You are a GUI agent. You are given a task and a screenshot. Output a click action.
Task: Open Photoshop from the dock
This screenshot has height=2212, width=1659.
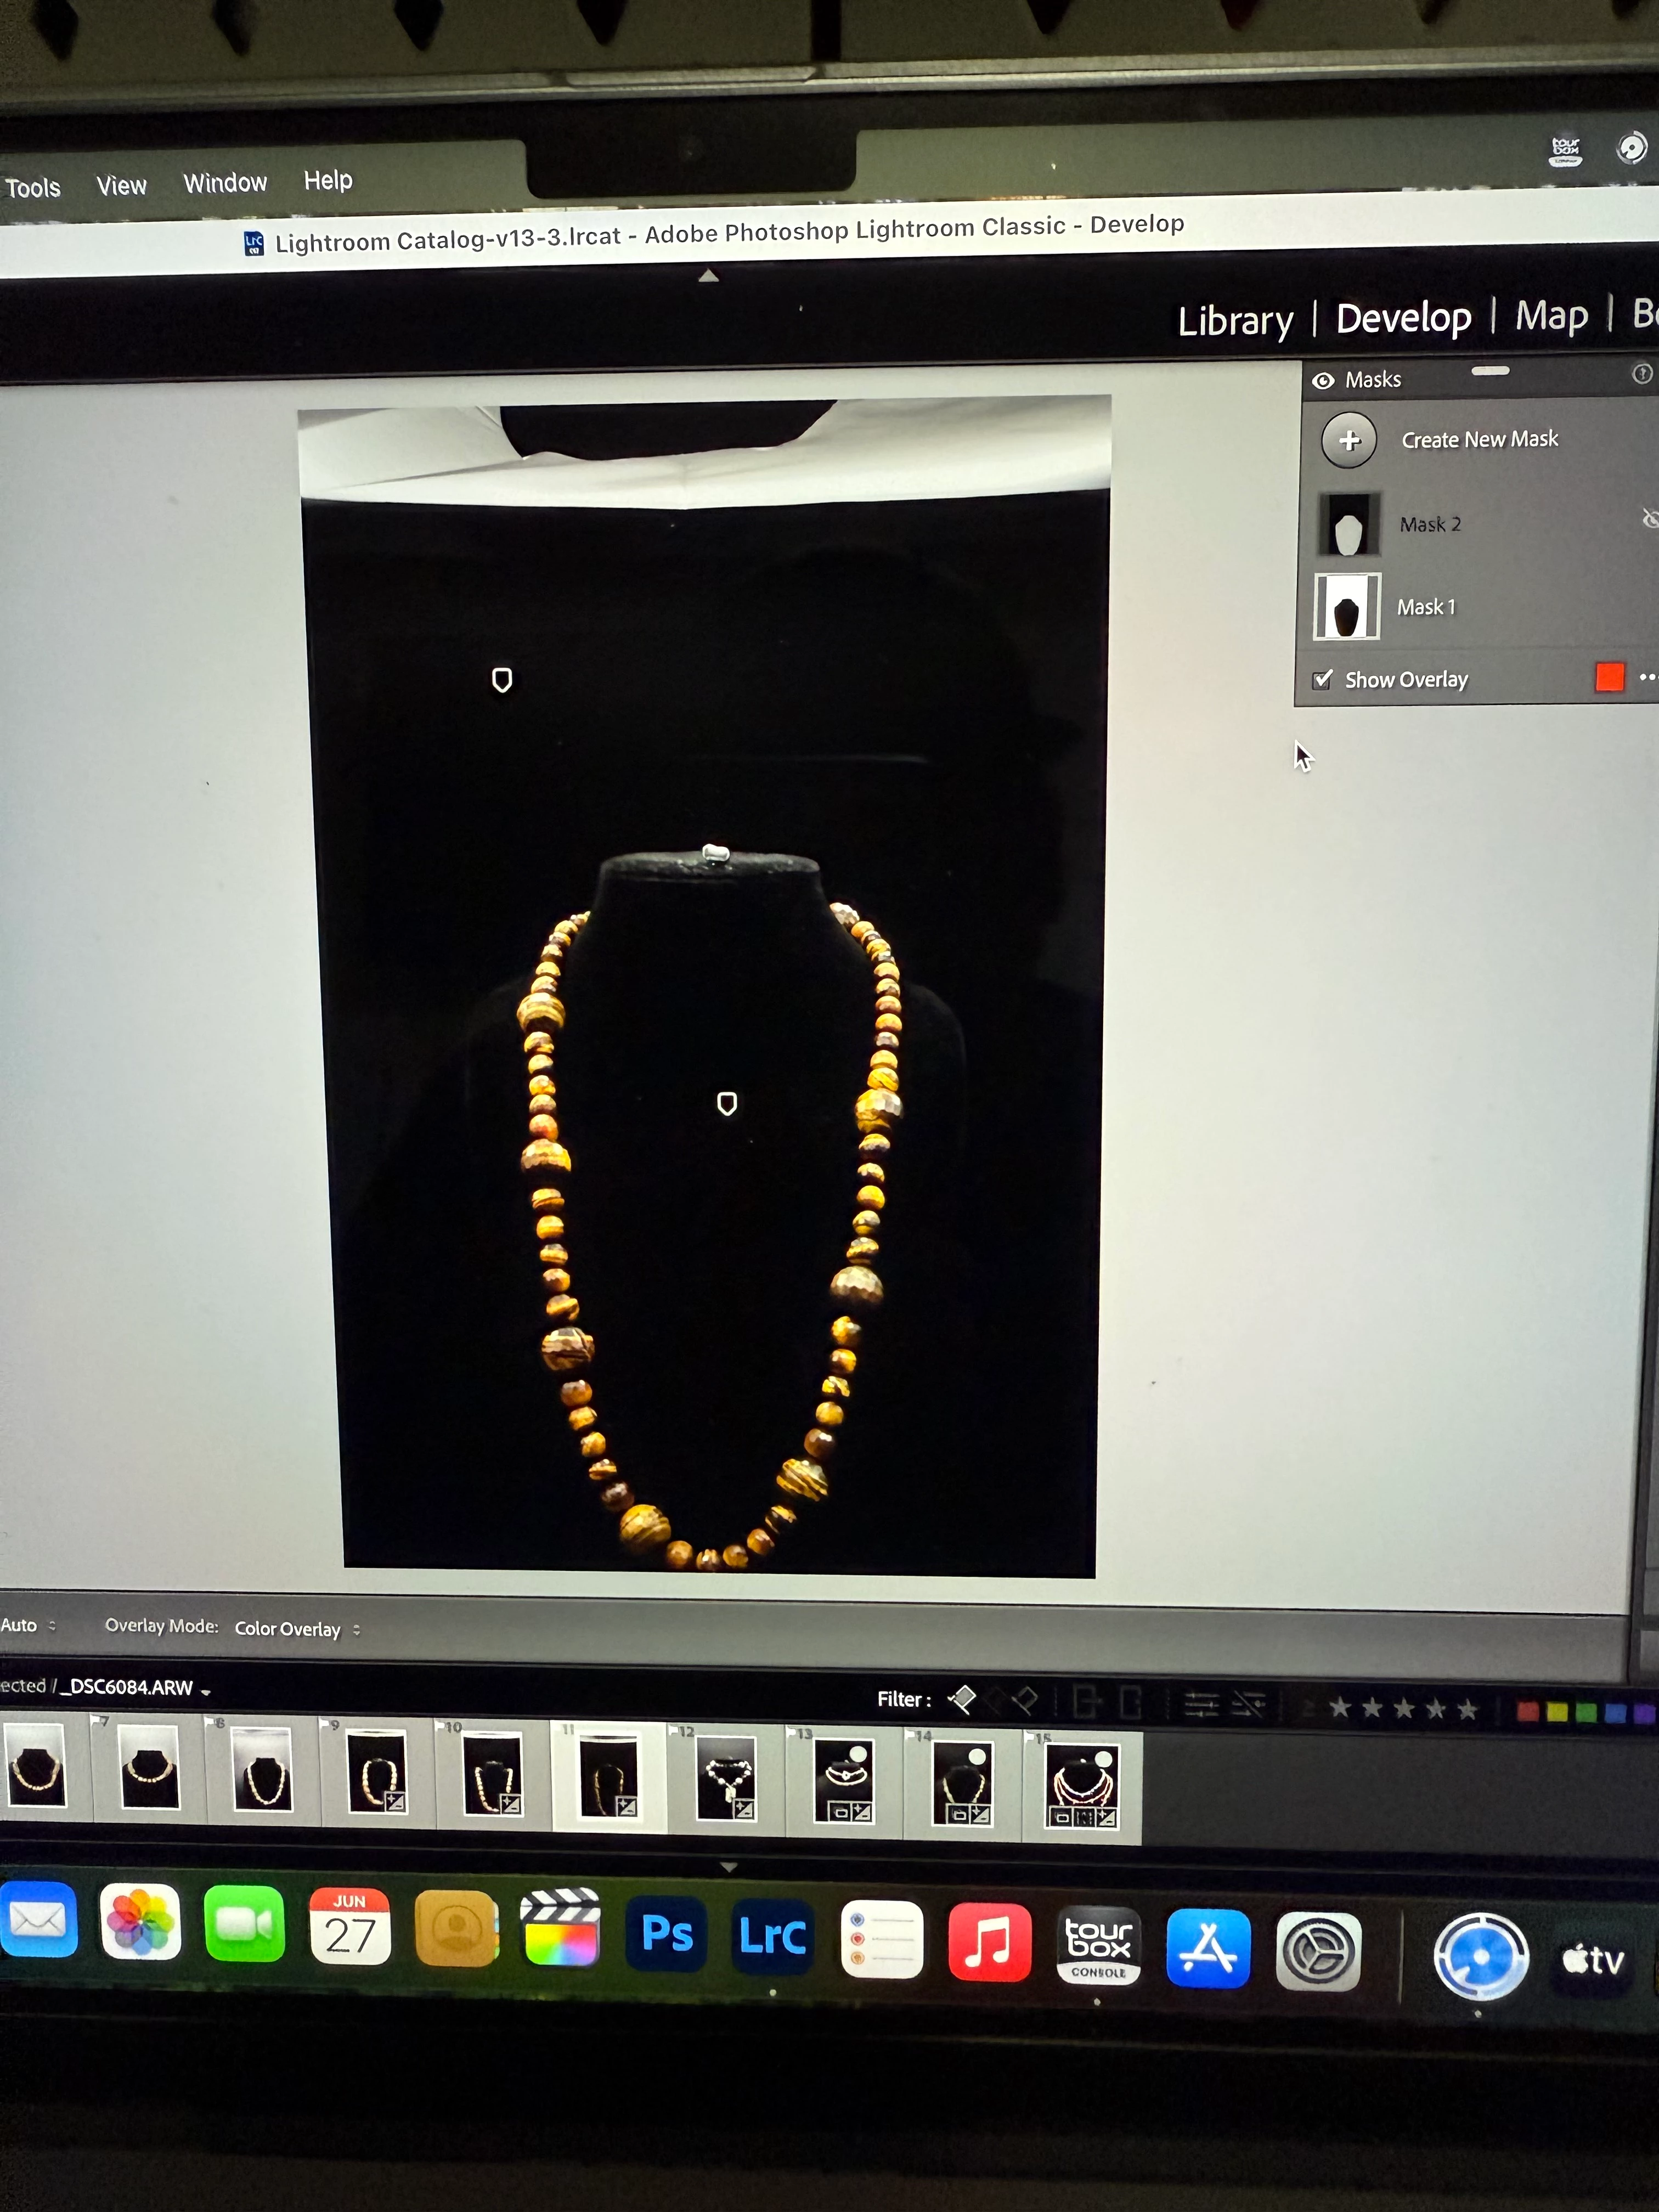coord(667,1934)
